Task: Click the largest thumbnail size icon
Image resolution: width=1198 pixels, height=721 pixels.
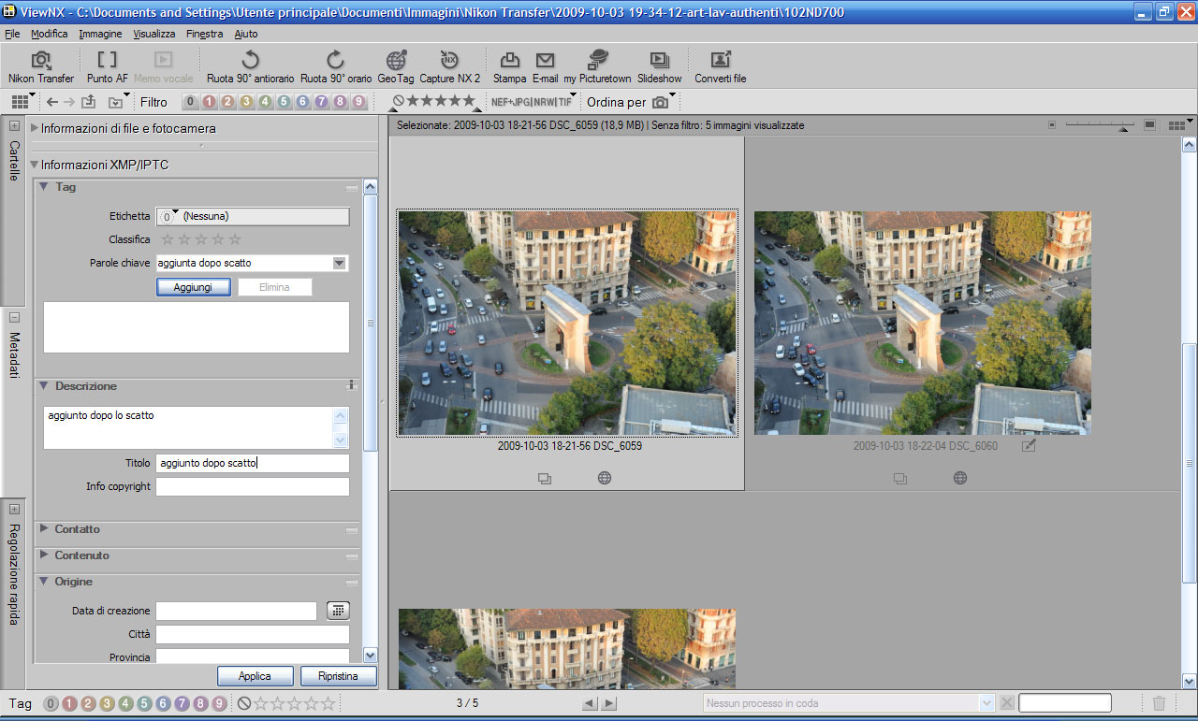Action: click(x=1149, y=124)
